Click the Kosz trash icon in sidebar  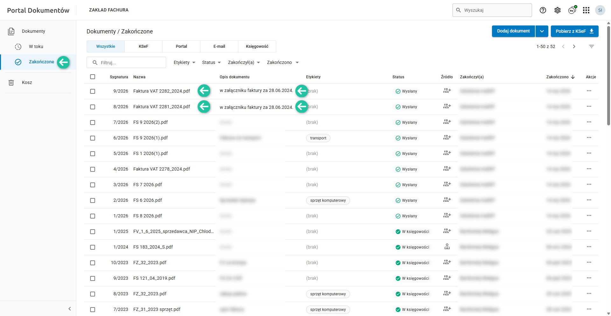pos(11,82)
